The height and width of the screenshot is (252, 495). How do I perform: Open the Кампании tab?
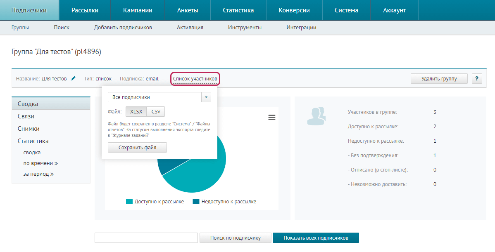pos(138,10)
